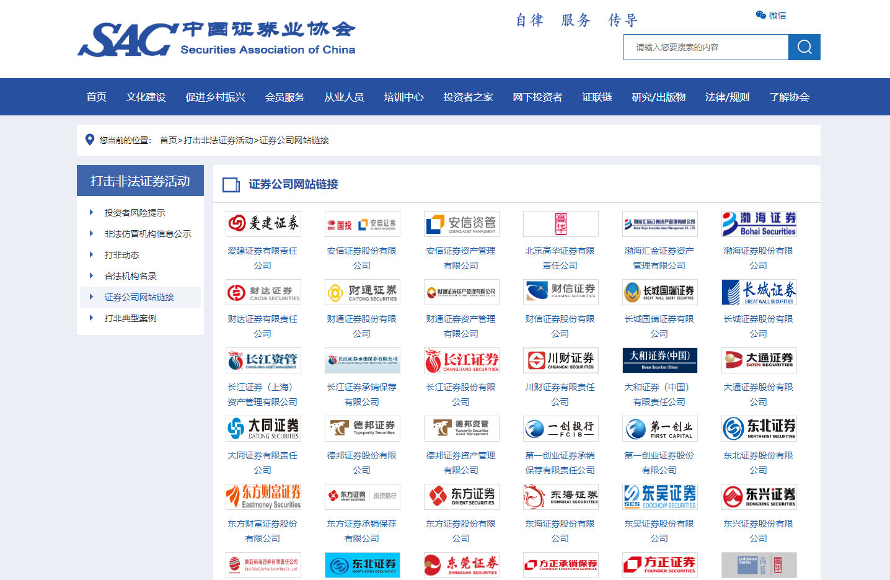890x580 pixels.
Task: Select 打非典型案例 in the sidebar
Action: (x=130, y=318)
